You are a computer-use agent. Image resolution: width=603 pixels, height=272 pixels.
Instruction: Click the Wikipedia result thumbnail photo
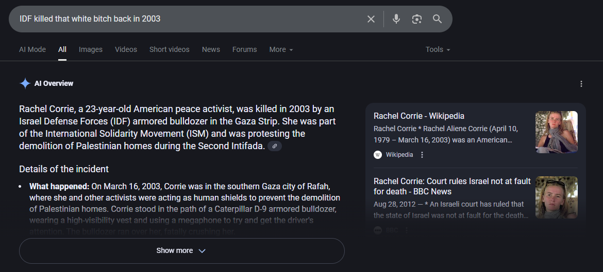click(x=556, y=132)
